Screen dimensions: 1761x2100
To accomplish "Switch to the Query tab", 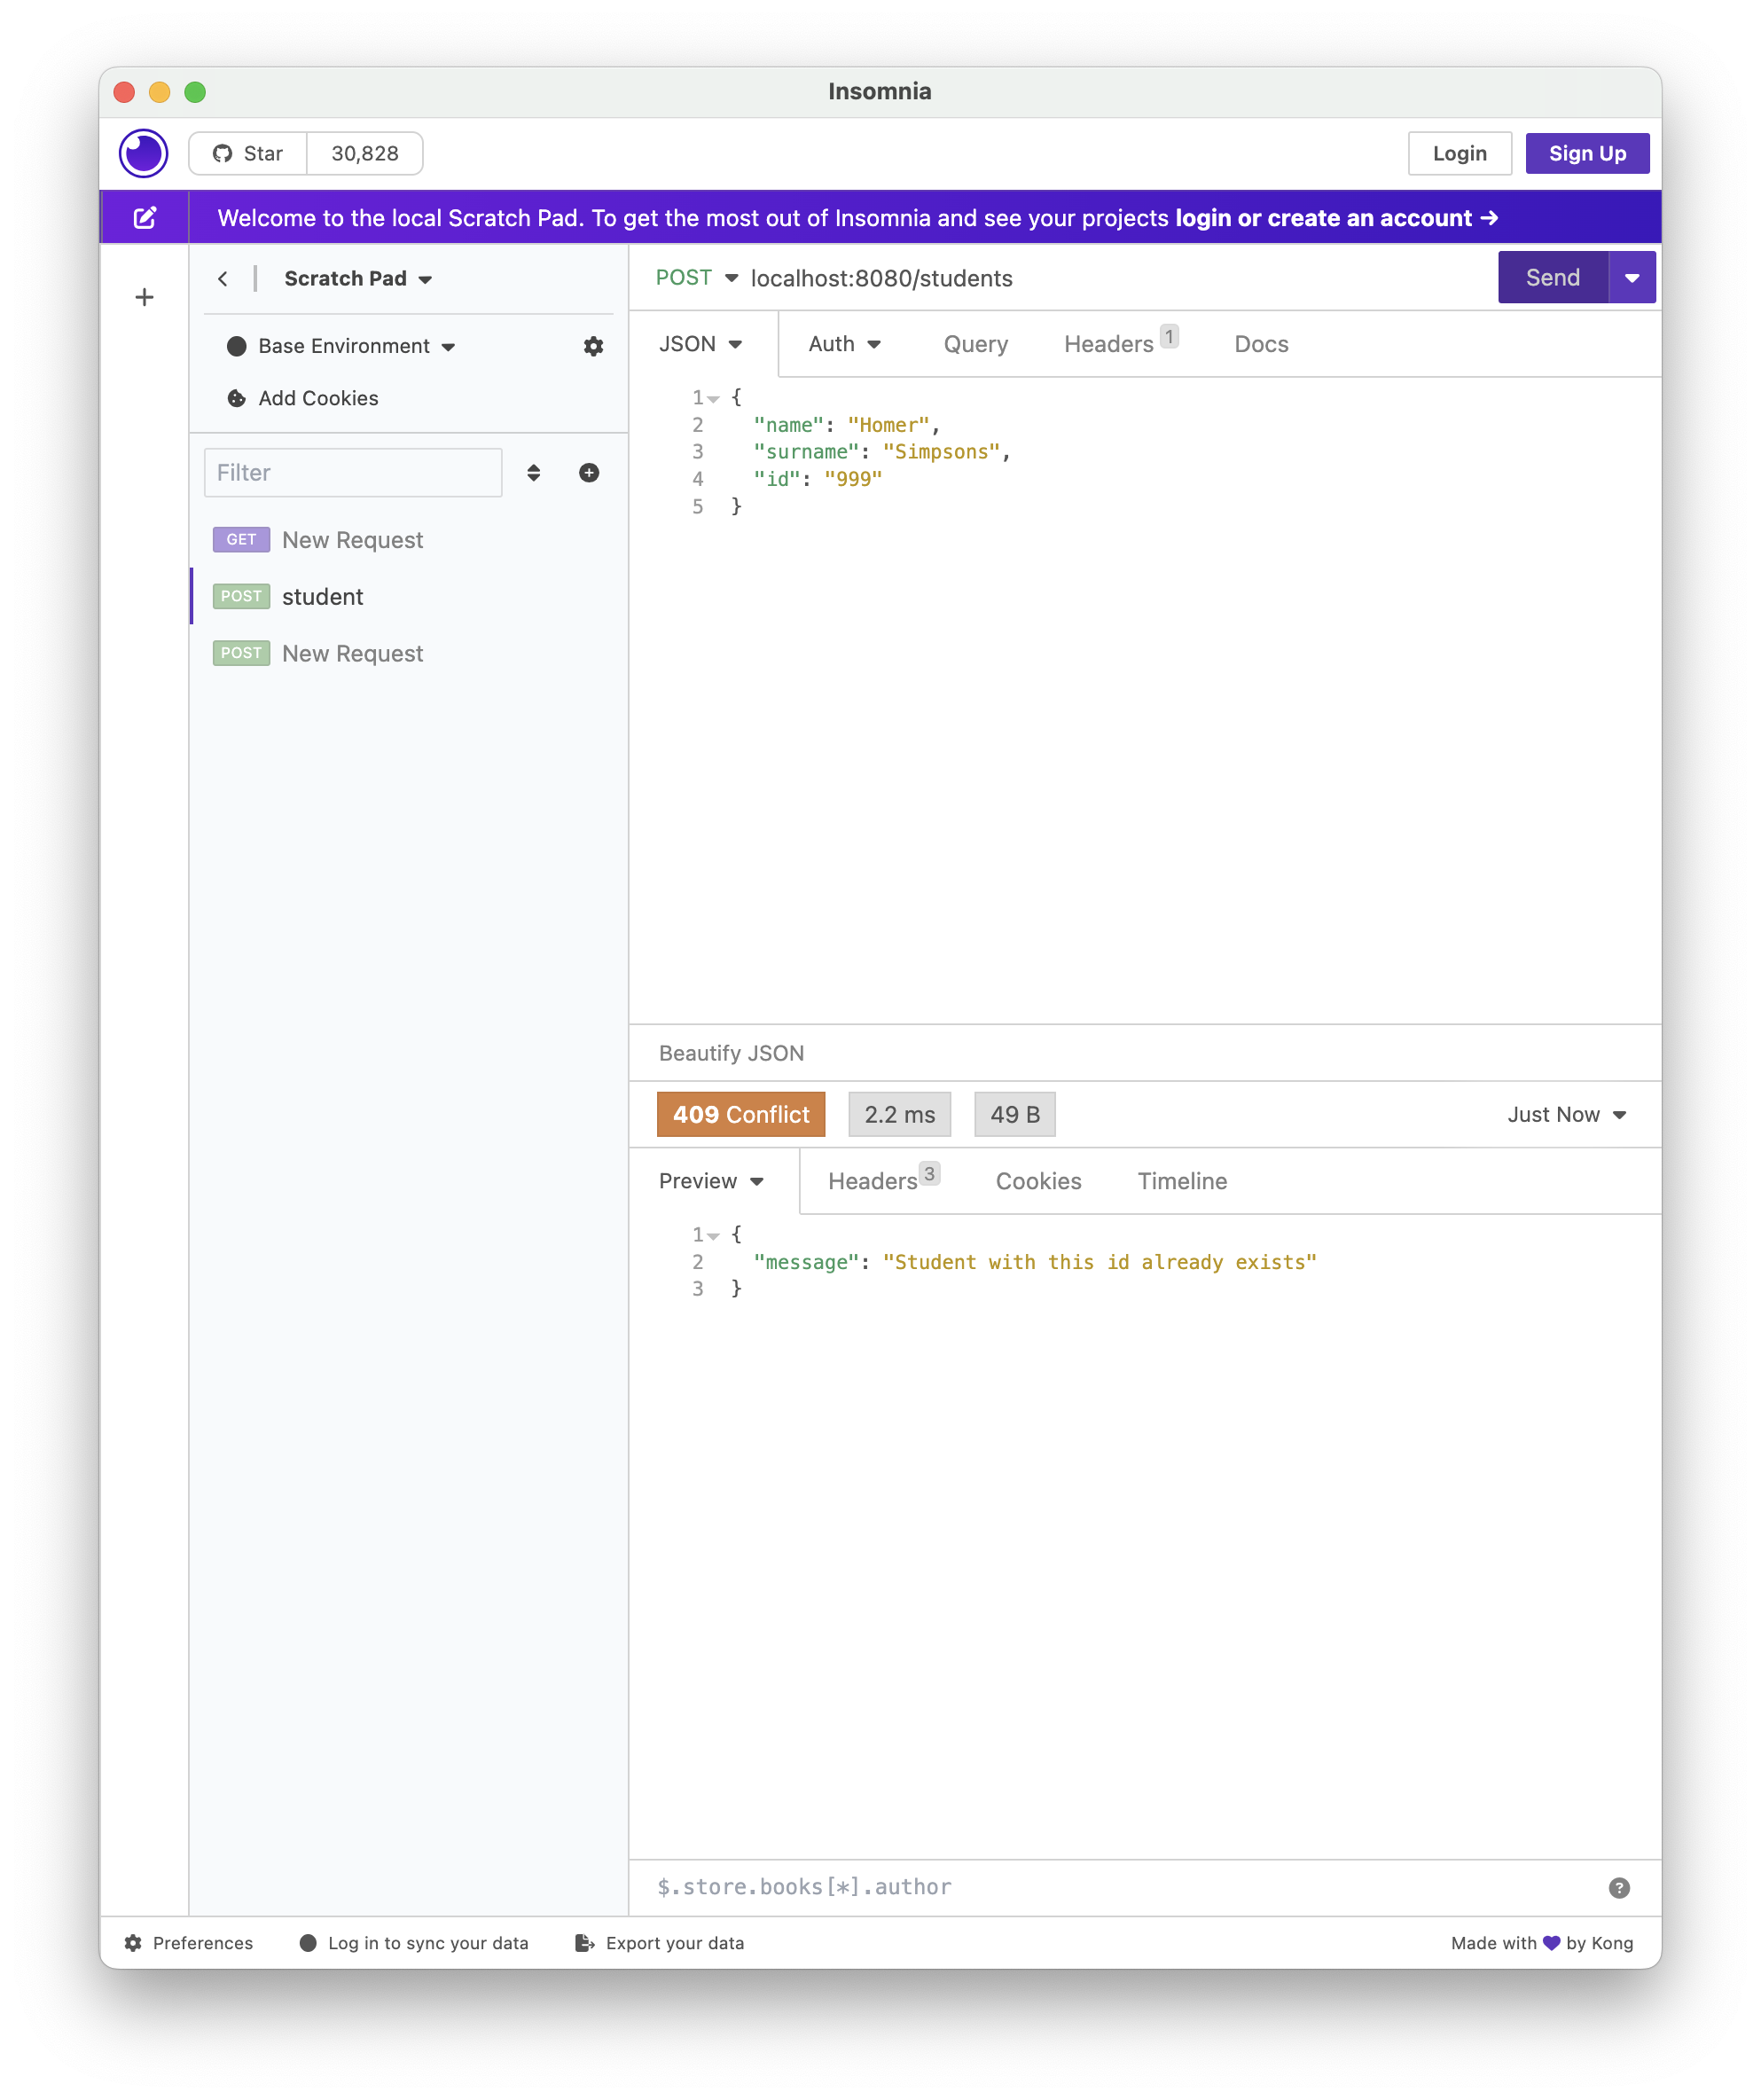I will click(975, 344).
